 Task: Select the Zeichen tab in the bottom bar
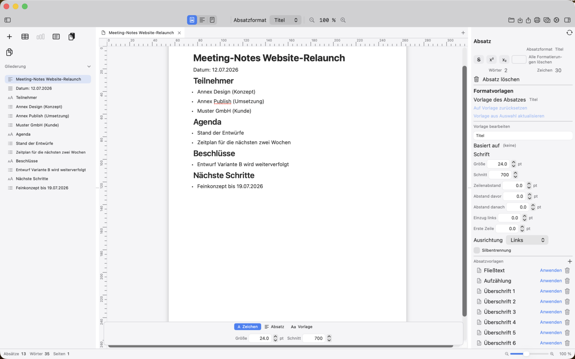(x=248, y=327)
